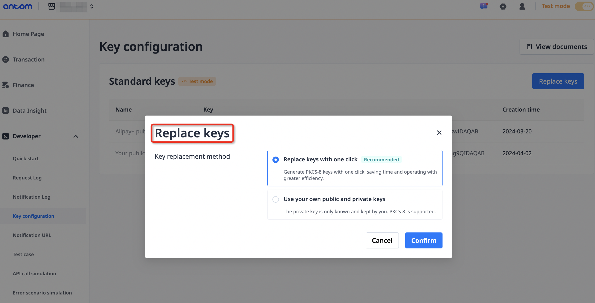Open the merchant account switcher dropdown
The image size is (595, 303).
pos(92,6)
